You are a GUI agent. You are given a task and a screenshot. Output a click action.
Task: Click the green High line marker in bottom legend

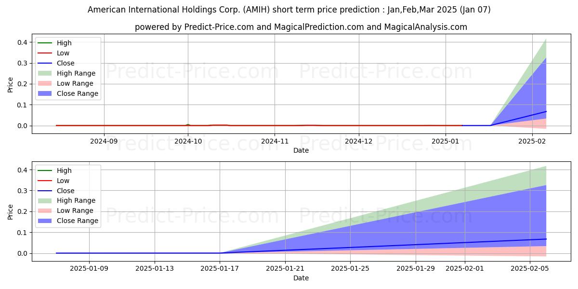tap(46, 171)
